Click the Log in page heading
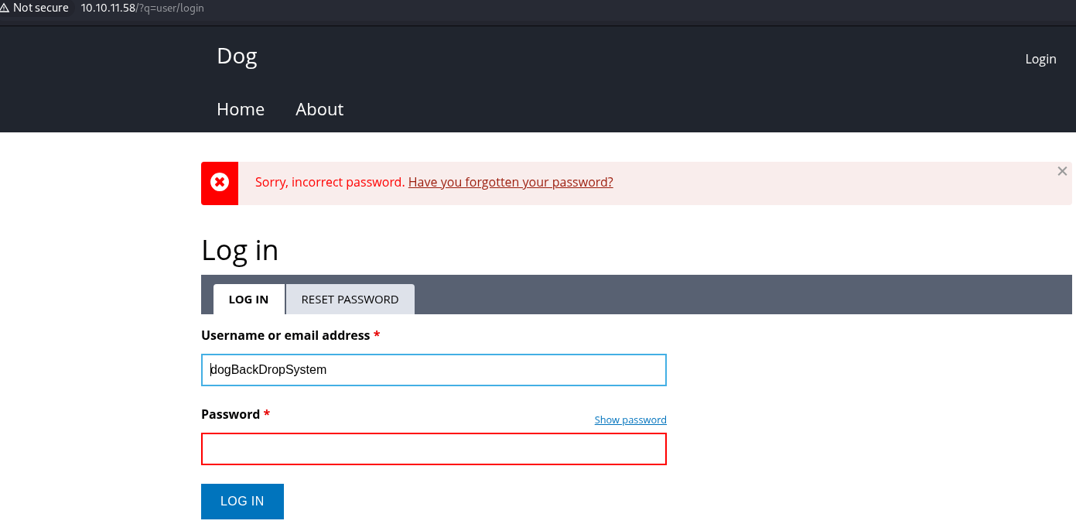This screenshot has width=1076, height=531. tap(240, 250)
